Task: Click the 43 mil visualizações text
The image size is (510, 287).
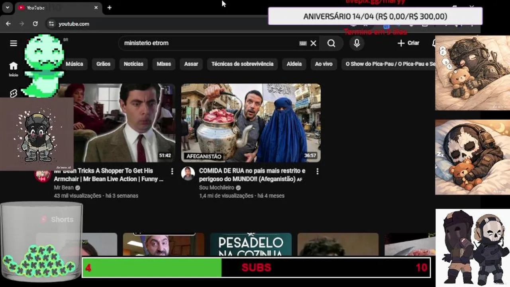Action: [x=77, y=196]
